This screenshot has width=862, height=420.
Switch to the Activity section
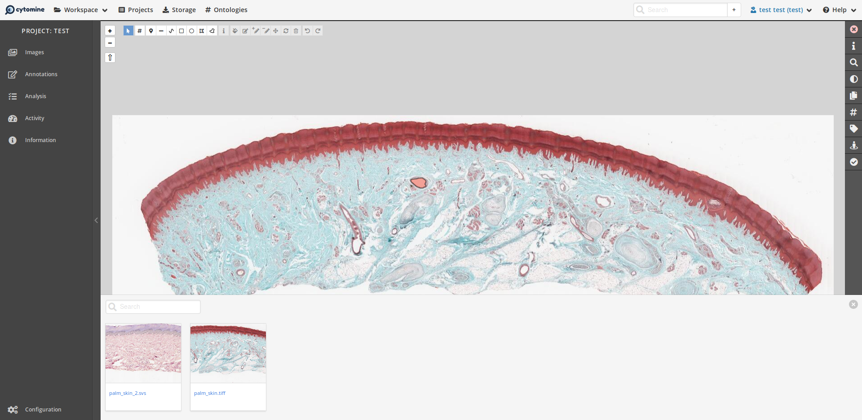(x=35, y=118)
